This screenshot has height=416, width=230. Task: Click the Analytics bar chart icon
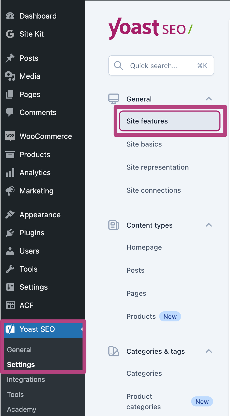point(10,173)
